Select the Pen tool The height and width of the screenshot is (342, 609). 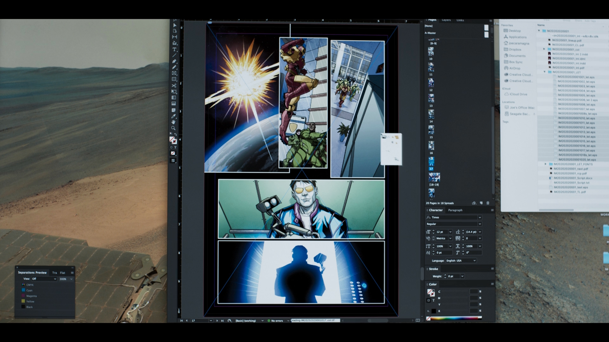[x=174, y=61]
